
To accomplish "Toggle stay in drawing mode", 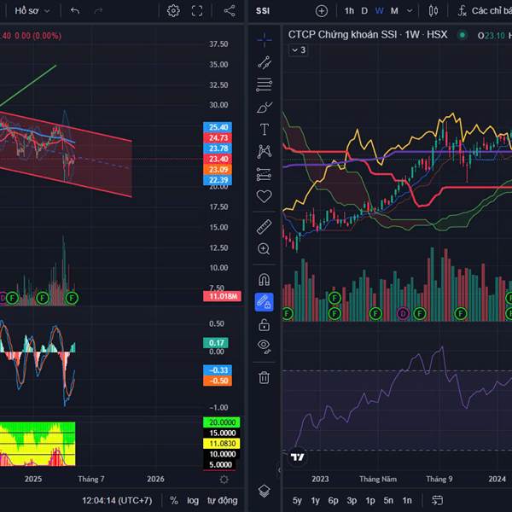I will [x=265, y=302].
